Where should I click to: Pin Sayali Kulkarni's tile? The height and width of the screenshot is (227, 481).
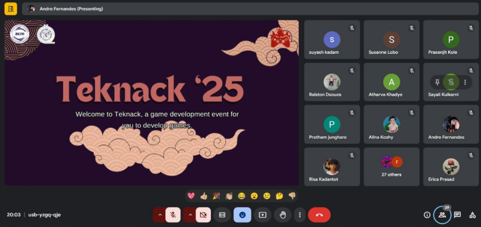[x=437, y=82]
